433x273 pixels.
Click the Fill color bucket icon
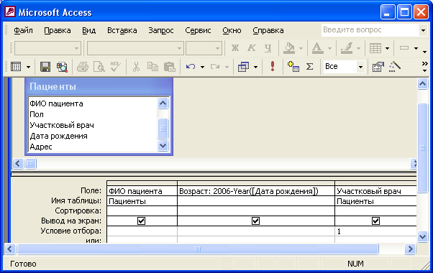click(289, 48)
